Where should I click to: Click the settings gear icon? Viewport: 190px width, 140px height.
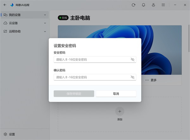click(x=5, y=134)
